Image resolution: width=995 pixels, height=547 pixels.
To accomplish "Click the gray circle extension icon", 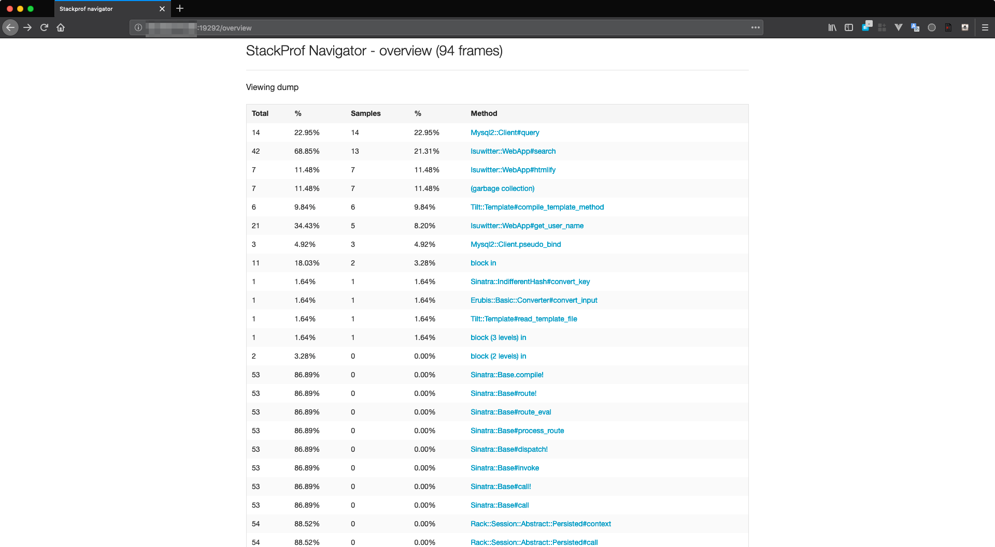I will pyautogui.click(x=932, y=27).
